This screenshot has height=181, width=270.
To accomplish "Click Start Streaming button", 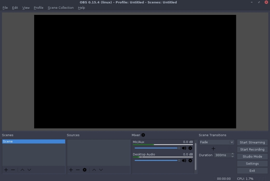I will (252, 143).
